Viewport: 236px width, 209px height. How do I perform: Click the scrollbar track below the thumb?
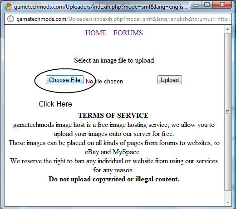227,195
